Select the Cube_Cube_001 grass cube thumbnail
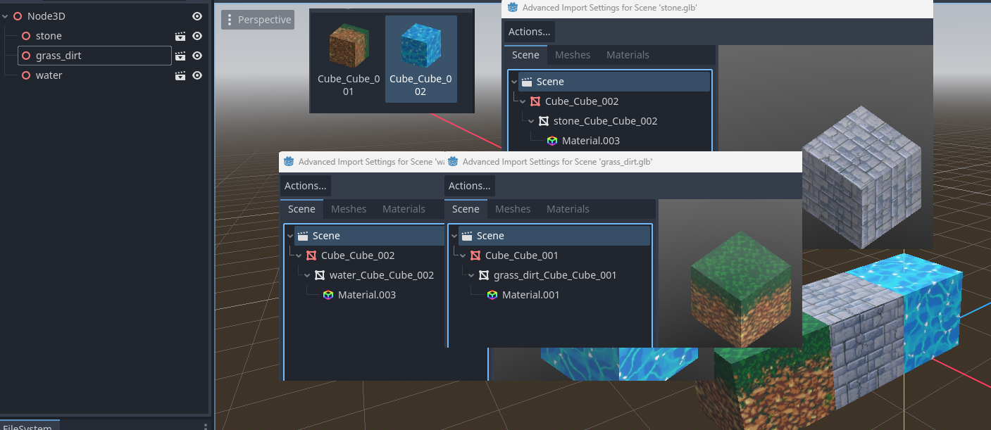This screenshot has height=430, width=991. [x=348, y=59]
